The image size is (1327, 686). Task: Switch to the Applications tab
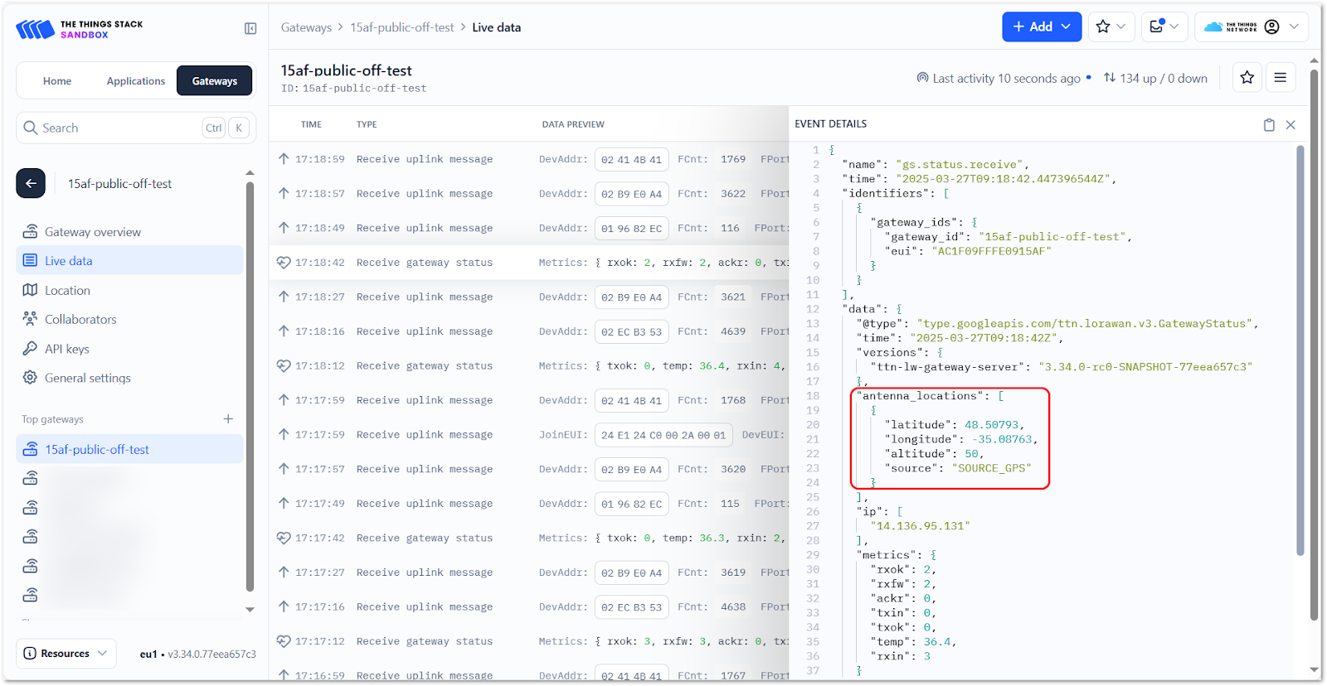[x=136, y=81]
